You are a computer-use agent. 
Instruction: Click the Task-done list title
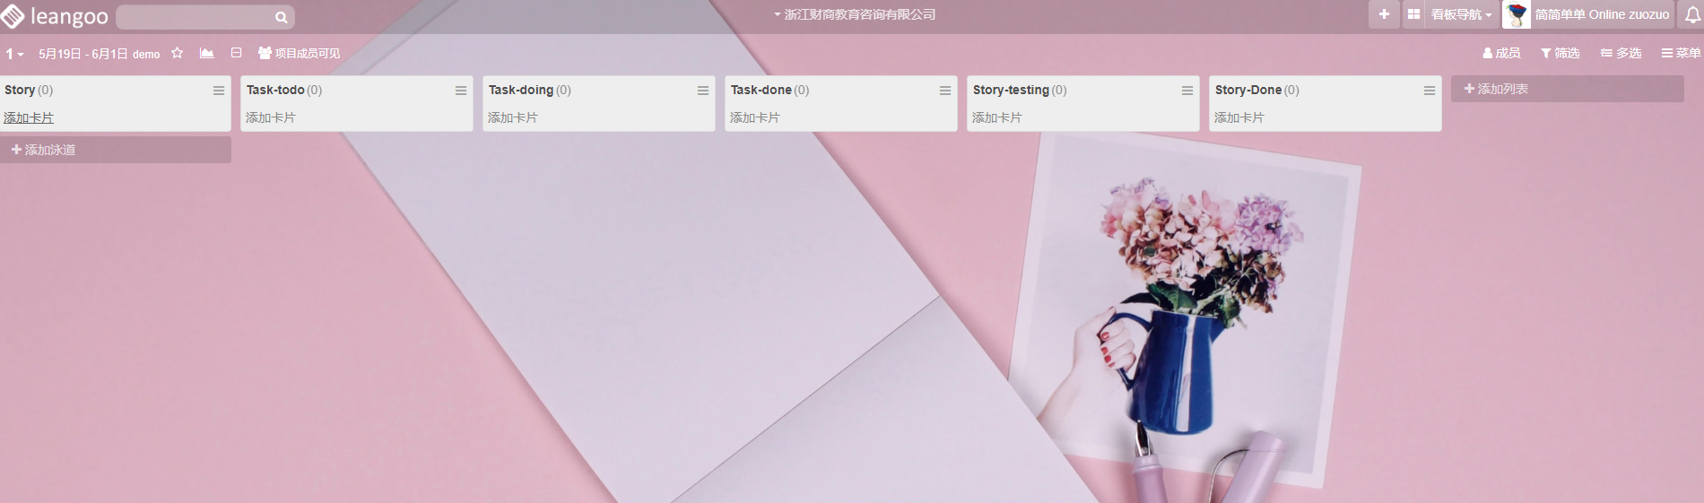tap(761, 90)
